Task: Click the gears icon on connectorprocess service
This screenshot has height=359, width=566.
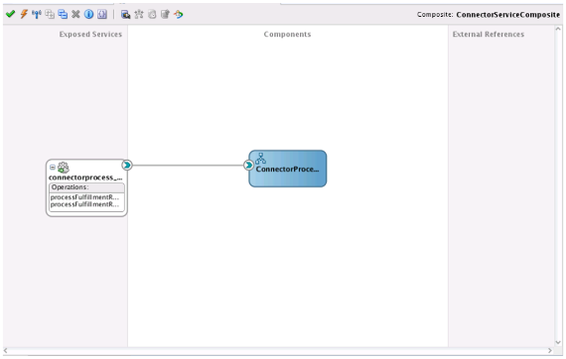Action: (x=64, y=168)
